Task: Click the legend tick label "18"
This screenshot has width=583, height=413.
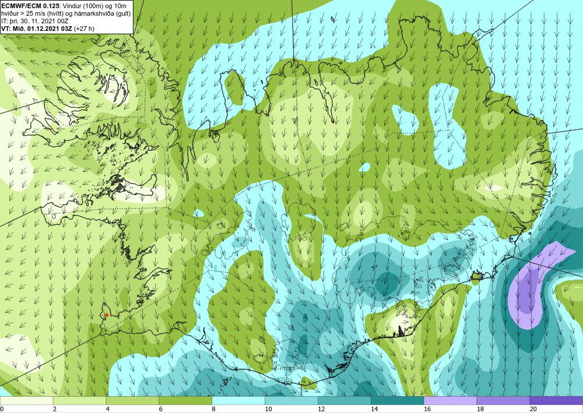Action: [480, 409]
